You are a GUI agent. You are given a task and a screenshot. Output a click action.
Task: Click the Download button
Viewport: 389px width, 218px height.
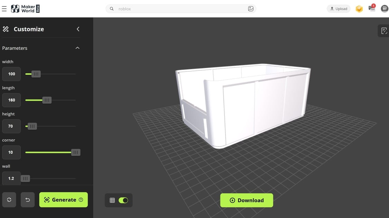point(247,200)
